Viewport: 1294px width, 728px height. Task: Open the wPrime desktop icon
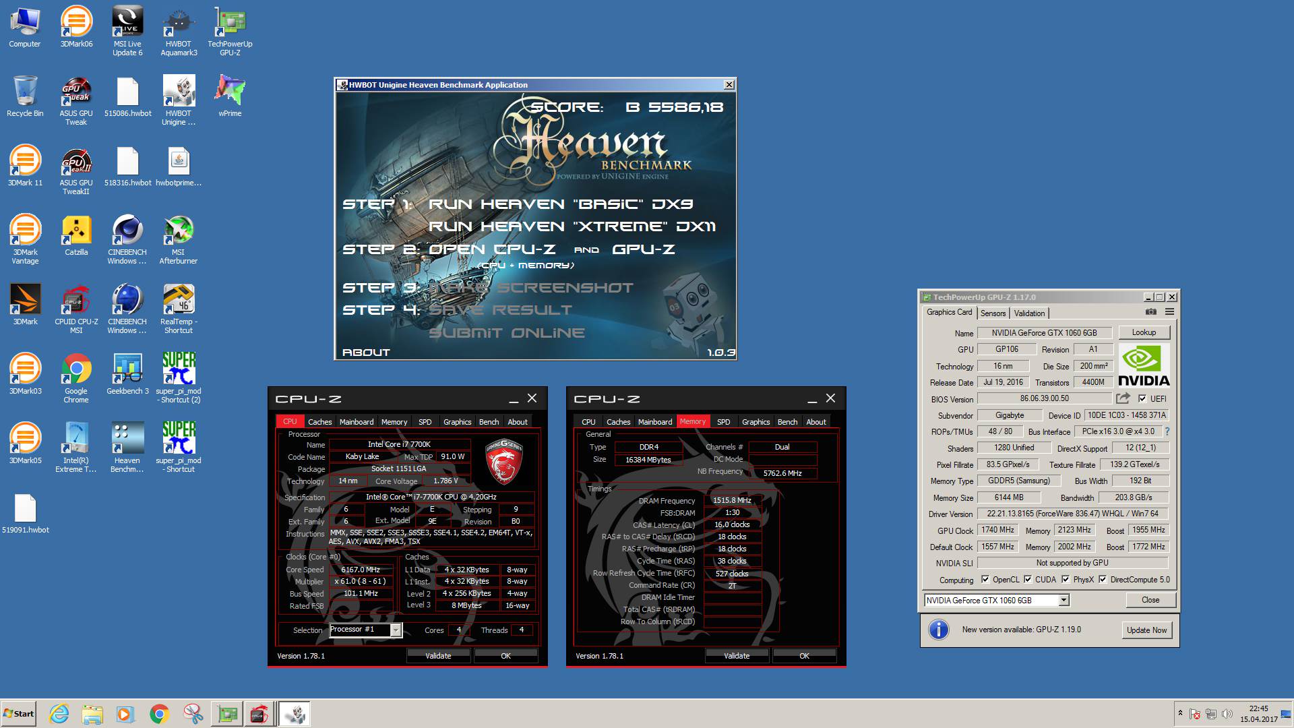(230, 96)
